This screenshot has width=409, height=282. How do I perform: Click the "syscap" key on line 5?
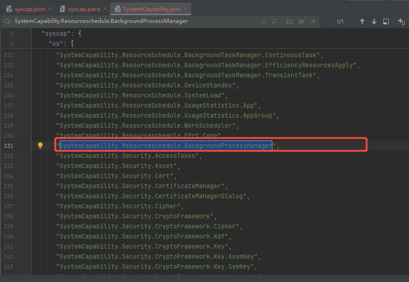(x=56, y=33)
